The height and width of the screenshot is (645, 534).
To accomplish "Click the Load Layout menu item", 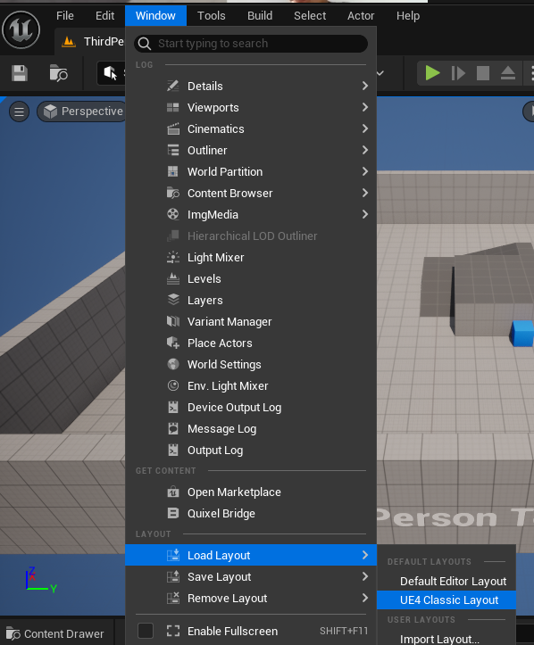I will point(251,555).
